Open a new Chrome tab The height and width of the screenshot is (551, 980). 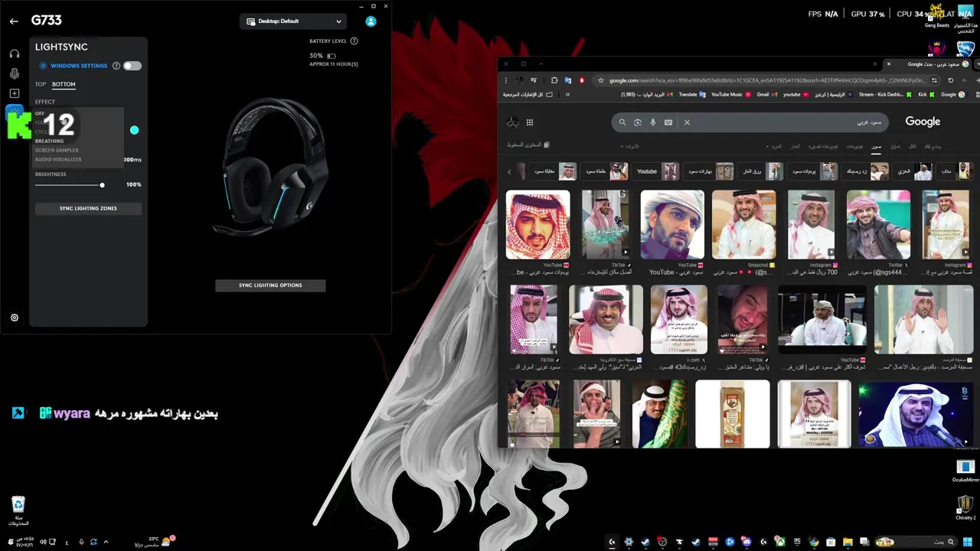875,64
